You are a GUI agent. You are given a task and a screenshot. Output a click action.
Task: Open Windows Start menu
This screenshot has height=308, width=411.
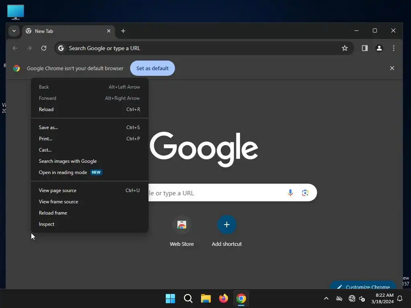[170, 298]
